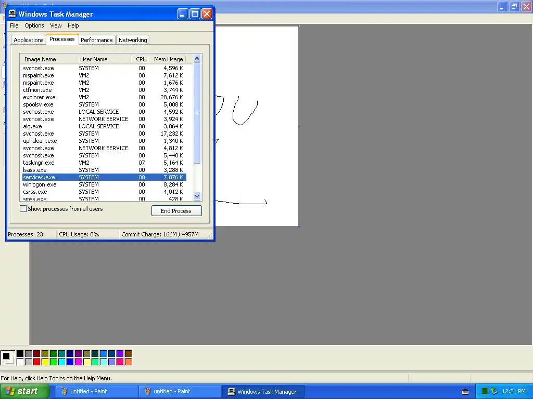Image resolution: width=533 pixels, height=399 pixels.
Task: Pick the orange color swatch
Action: click(x=128, y=362)
